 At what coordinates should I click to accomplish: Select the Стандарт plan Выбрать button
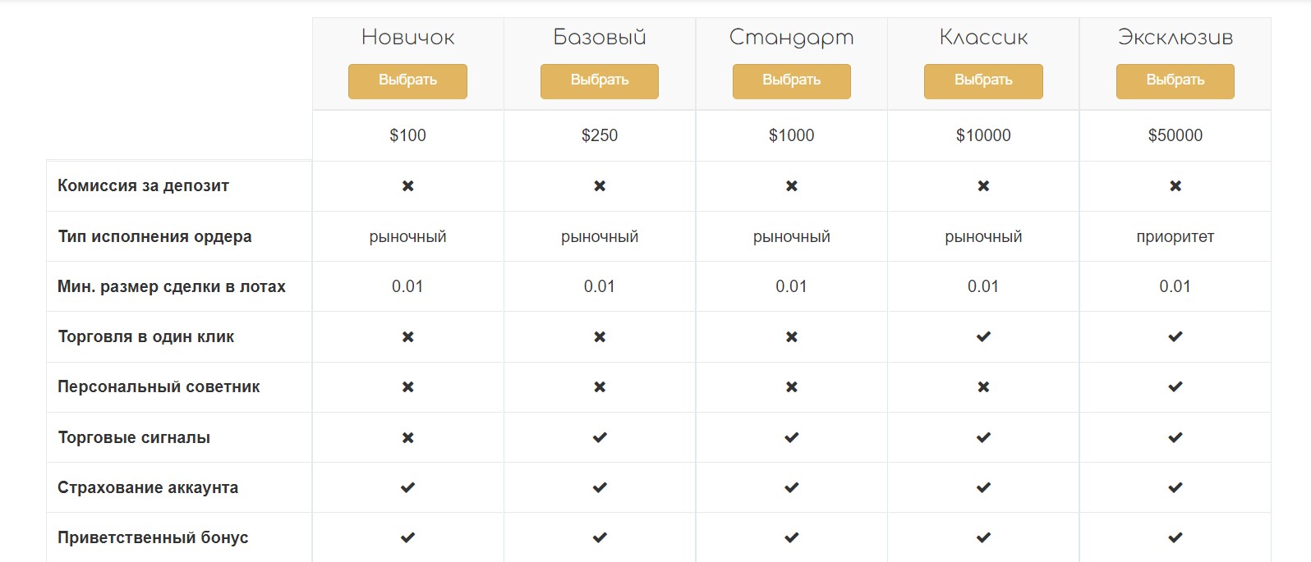[x=792, y=81]
